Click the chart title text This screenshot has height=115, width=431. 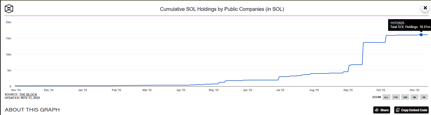pos(222,9)
